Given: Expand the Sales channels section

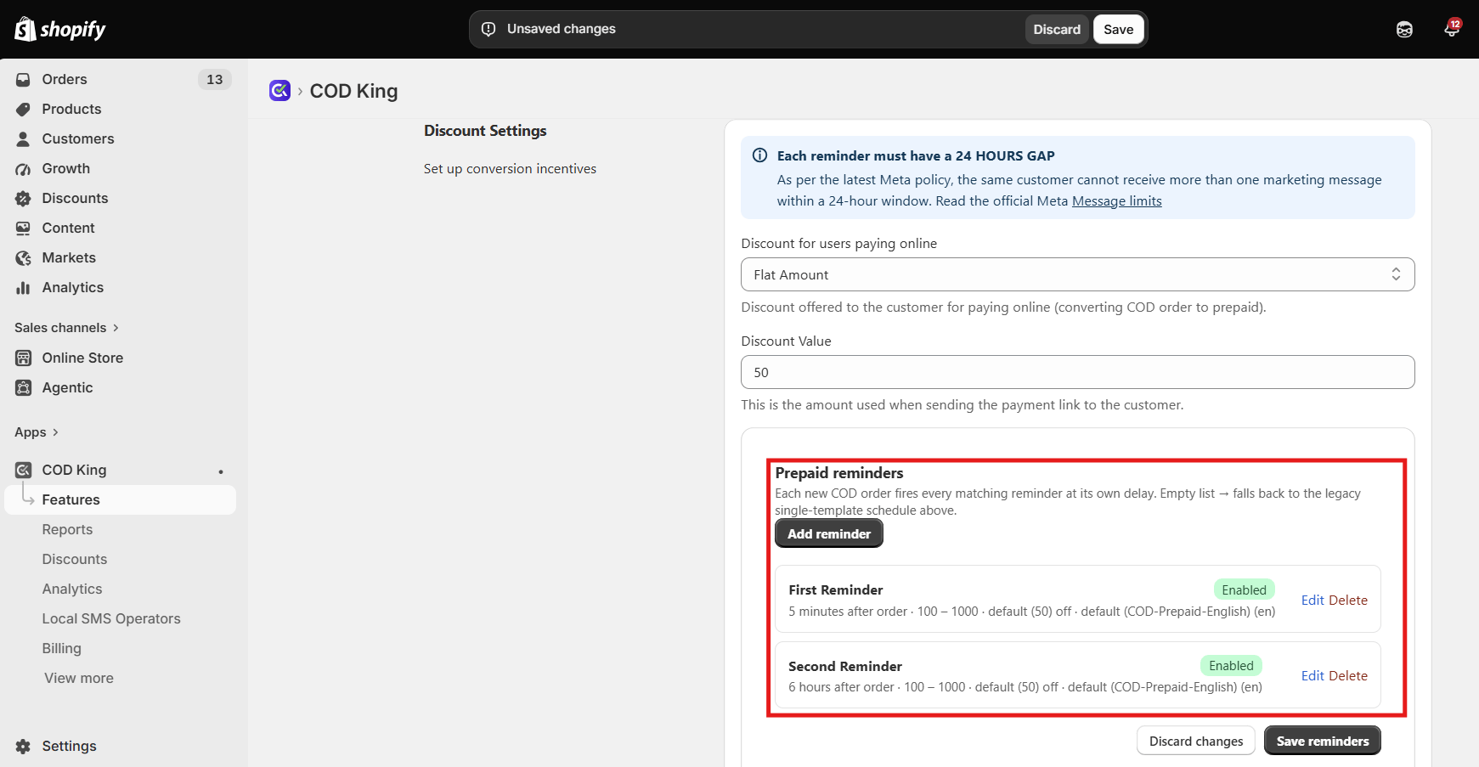Looking at the screenshot, I should tap(66, 328).
